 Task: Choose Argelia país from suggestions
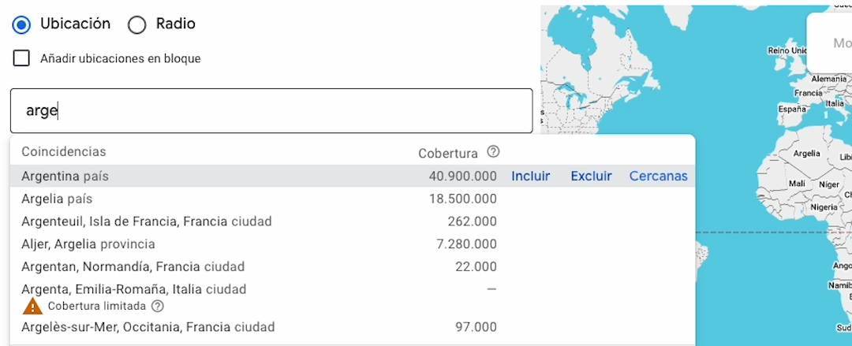pos(58,199)
